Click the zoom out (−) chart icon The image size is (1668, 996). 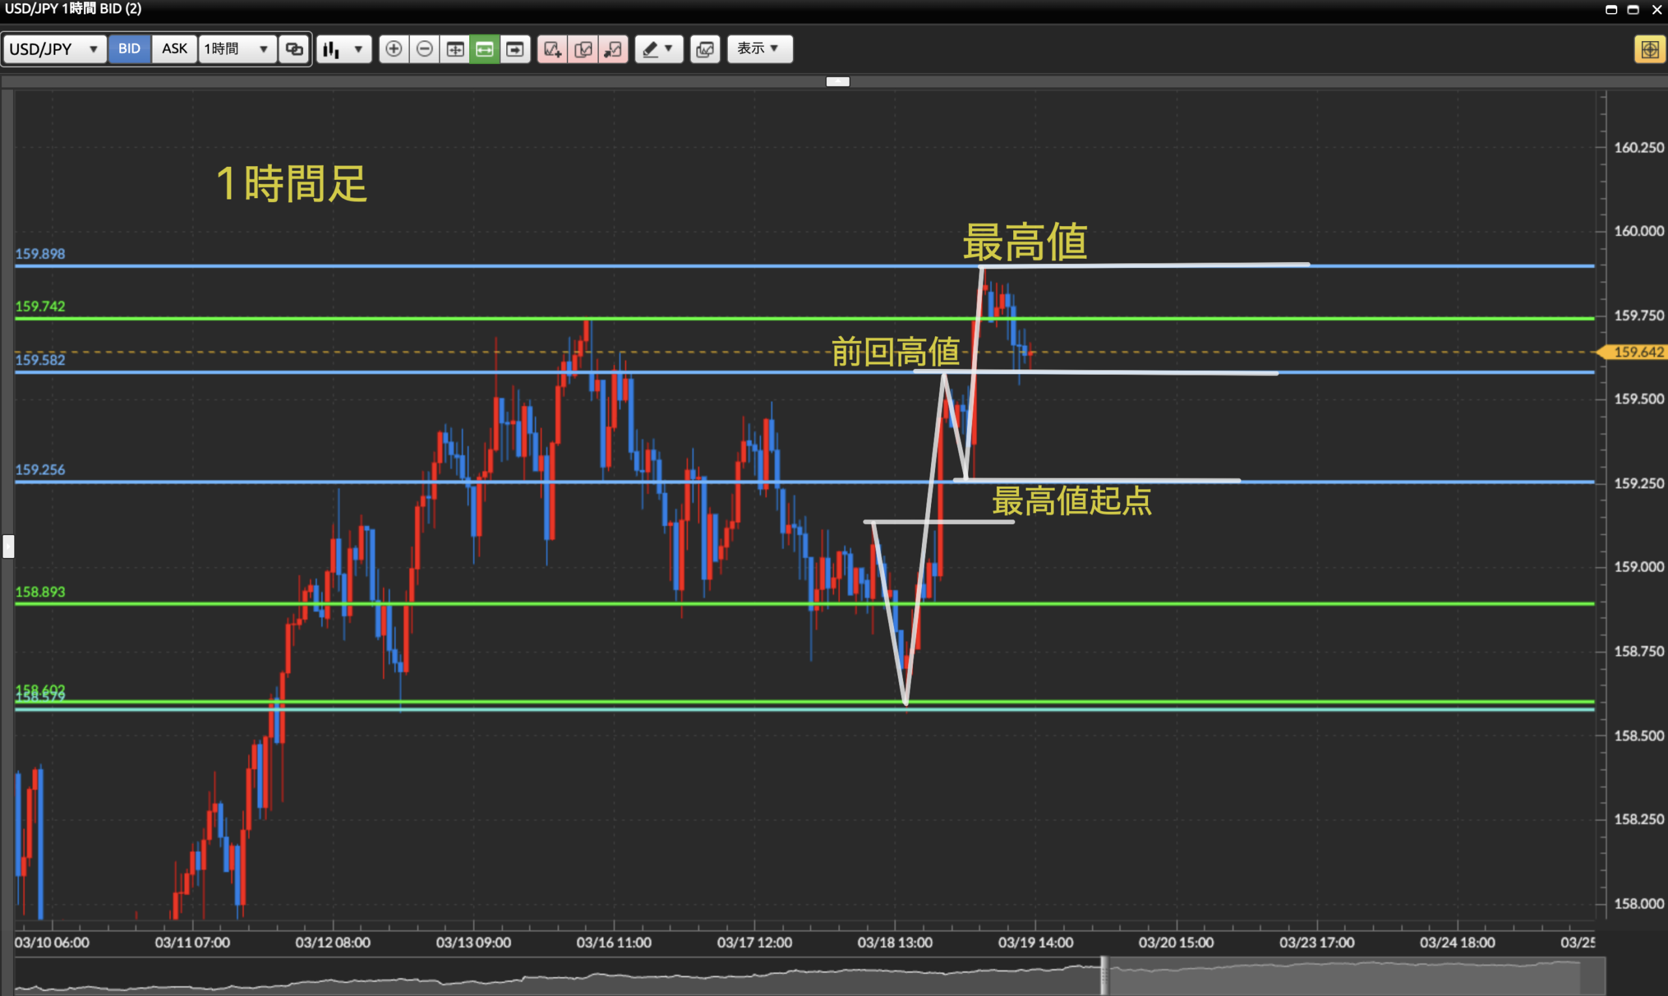(424, 49)
